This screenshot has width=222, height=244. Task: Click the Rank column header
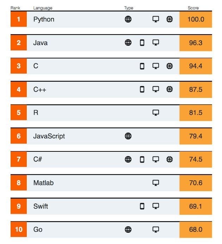pyautogui.click(x=15, y=8)
